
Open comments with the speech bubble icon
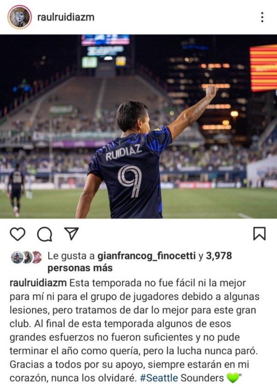tap(45, 234)
